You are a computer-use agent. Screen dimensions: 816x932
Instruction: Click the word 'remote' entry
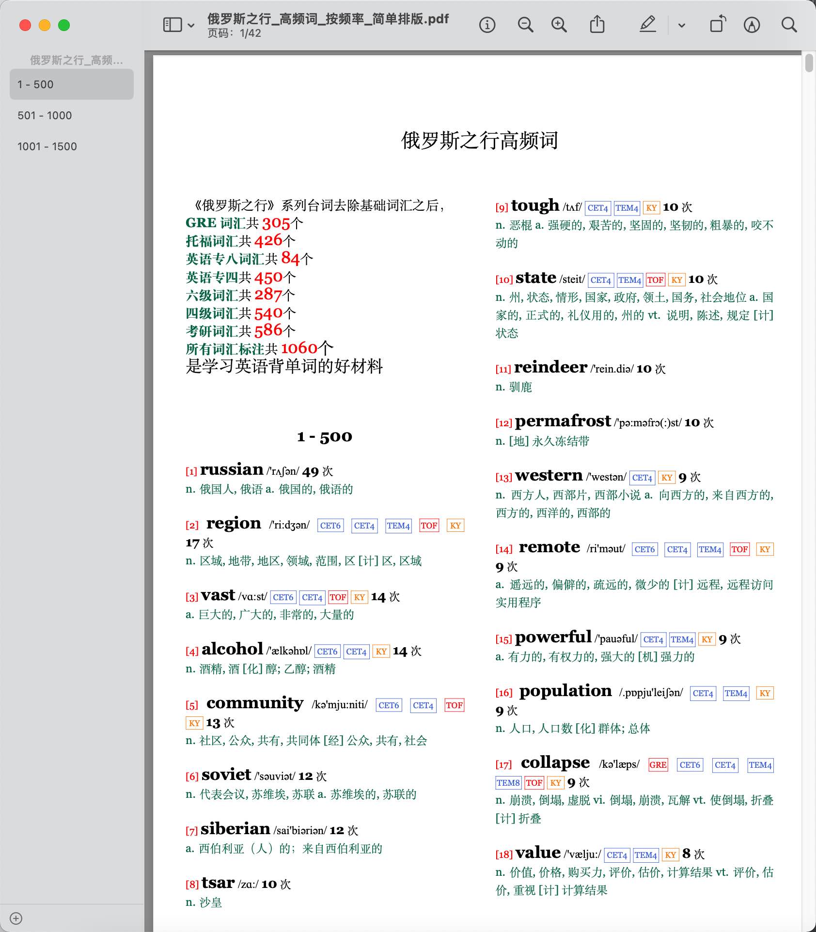click(x=549, y=547)
